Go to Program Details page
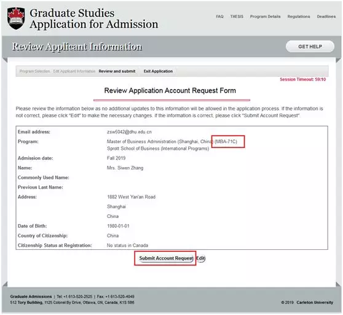 click(265, 17)
